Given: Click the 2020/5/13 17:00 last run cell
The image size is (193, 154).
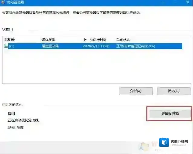Looking at the screenshot, I should 97,46.
